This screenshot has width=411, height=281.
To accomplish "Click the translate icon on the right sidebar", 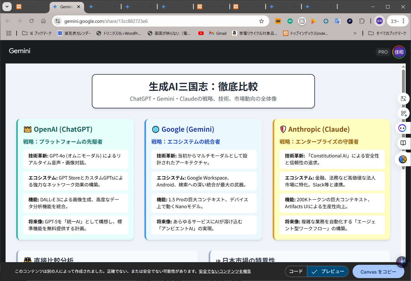I will (x=403, y=99).
